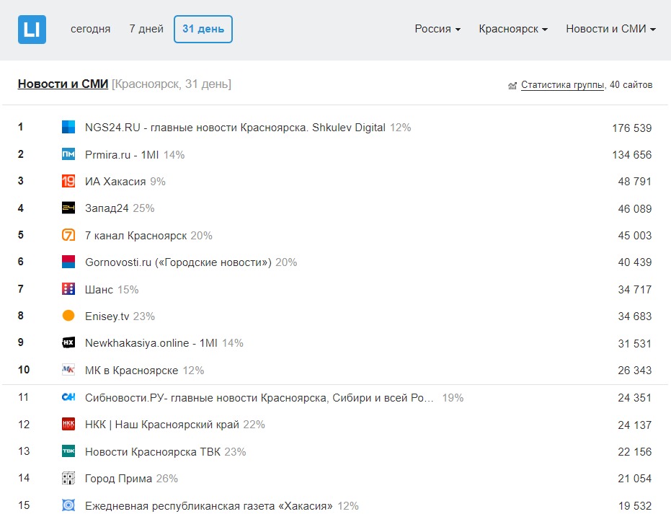Click the Запад24 black favicon

68,208
